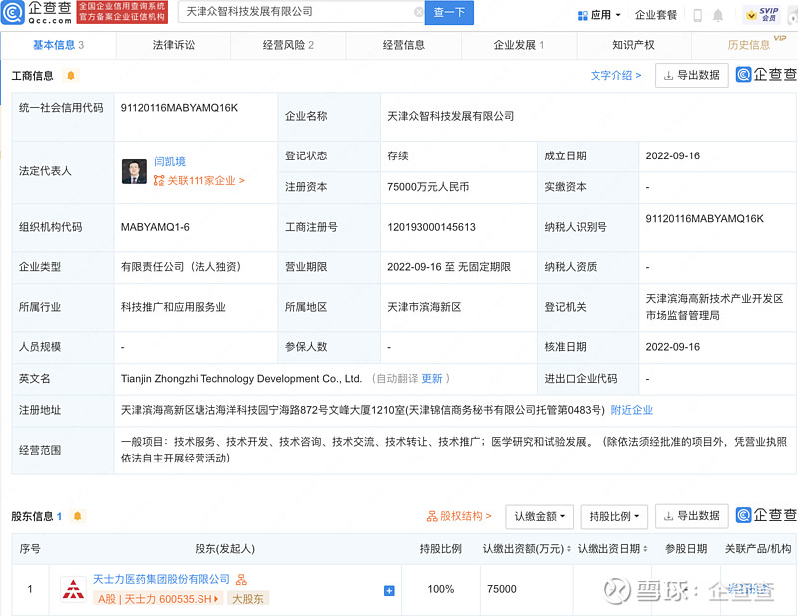The width and height of the screenshot is (798, 616).
Task: Switch to the 法律诉讼 tab
Action: pyautogui.click(x=173, y=45)
